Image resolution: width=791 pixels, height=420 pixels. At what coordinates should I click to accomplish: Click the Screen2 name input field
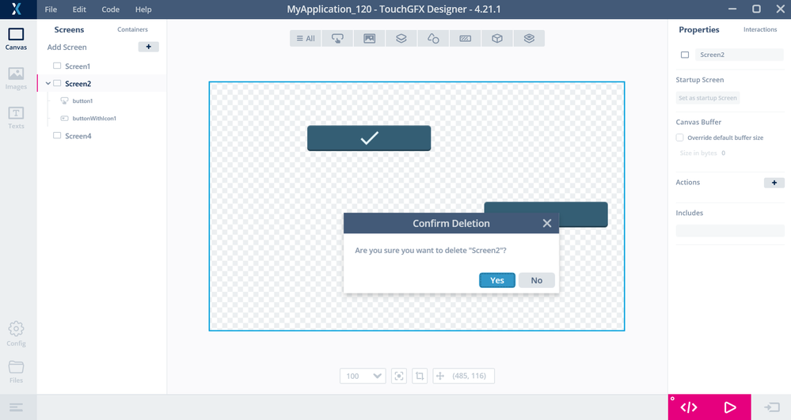point(739,55)
